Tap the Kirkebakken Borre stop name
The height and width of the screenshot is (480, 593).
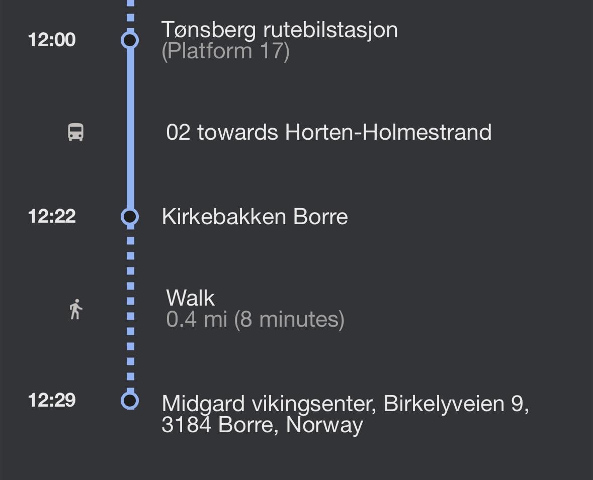point(255,217)
